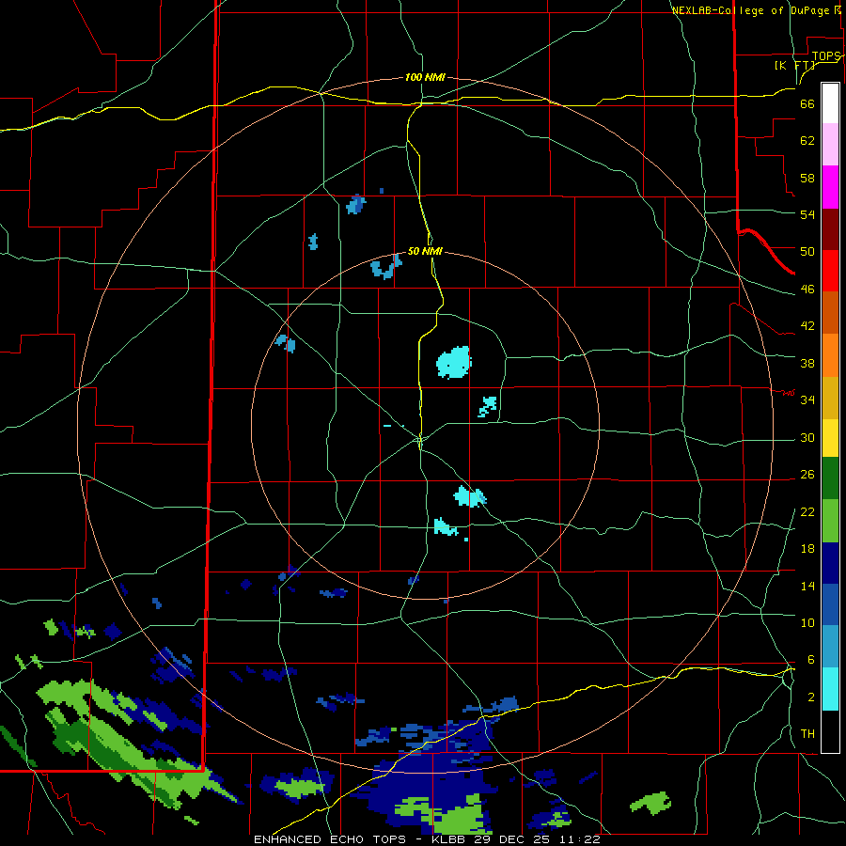Click the 29 DEC 25 date stamp
The height and width of the screenshot is (846, 846).
(x=512, y=839)
